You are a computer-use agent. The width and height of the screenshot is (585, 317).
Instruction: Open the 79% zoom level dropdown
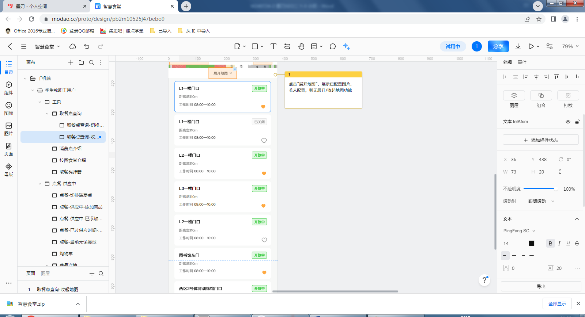pyautogui.click(x=570, y=46)
